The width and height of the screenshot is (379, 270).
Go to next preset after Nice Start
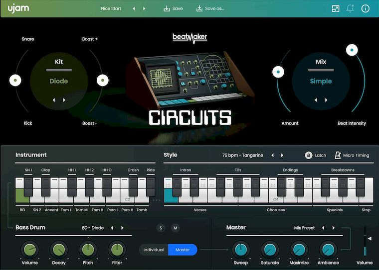tap(144, 8)
